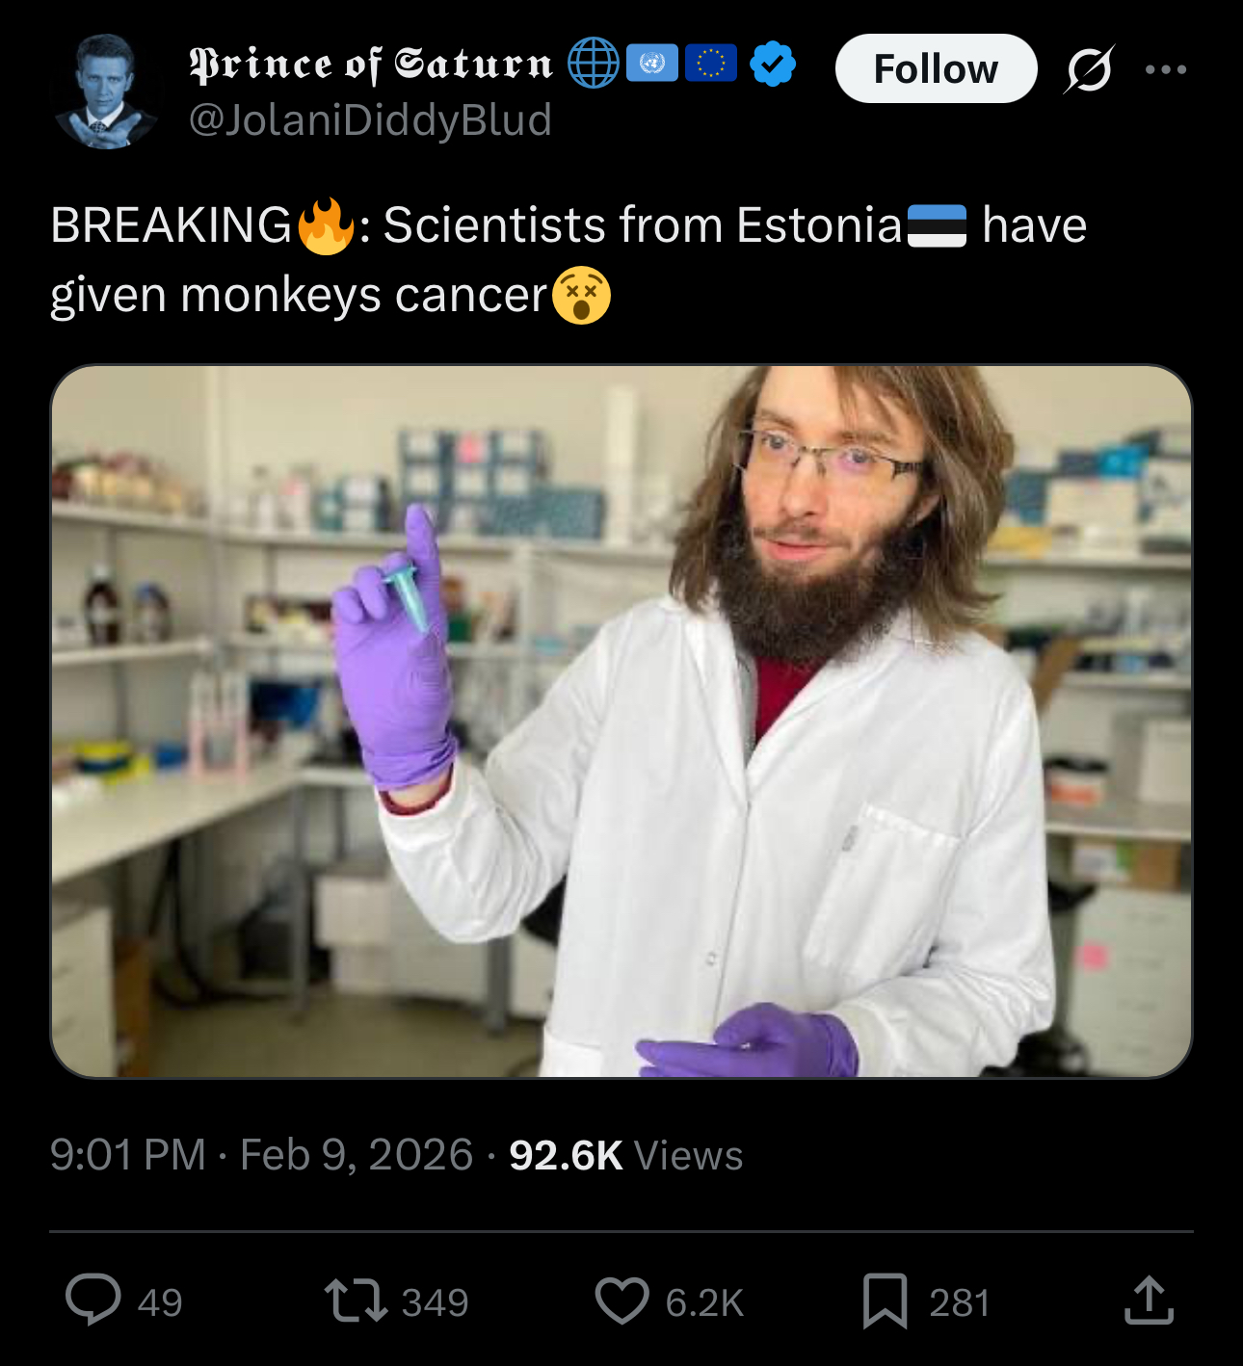Open the lab scientist photo
1243x1366 pixels.
coord(621,722)
